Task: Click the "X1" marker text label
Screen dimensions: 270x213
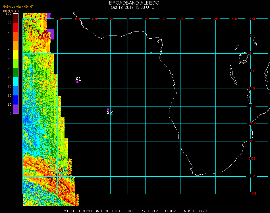Action: coord(78,79)
